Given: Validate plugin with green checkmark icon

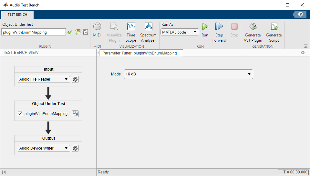Looking at the screenshot, I should [x=70, y=32].
